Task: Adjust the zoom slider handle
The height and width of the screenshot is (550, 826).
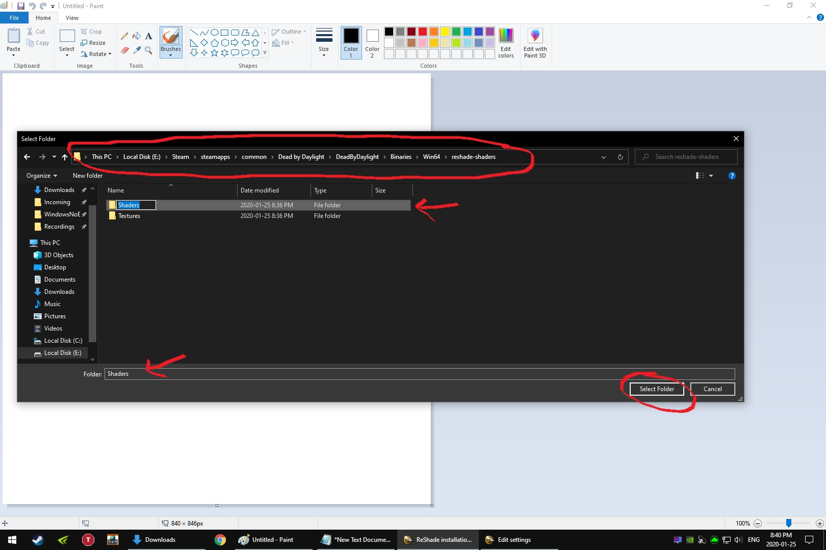Action: tap(789, 523)
